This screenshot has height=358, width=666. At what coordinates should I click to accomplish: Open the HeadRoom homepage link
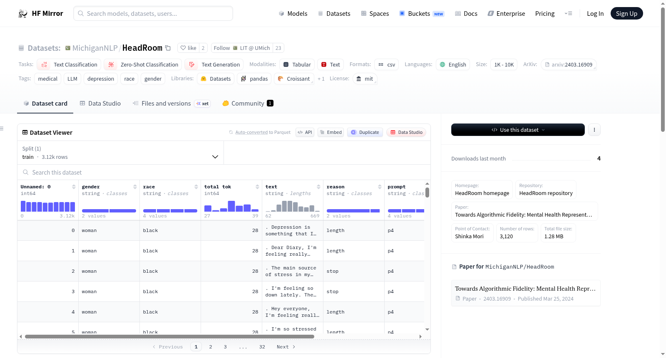click(x=482, y=190)
